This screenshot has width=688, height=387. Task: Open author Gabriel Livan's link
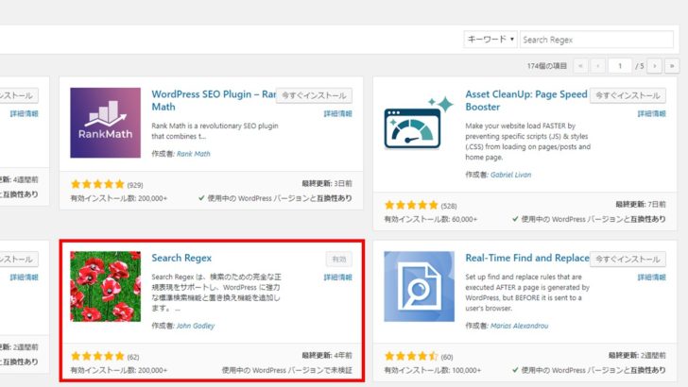[511, 175]
